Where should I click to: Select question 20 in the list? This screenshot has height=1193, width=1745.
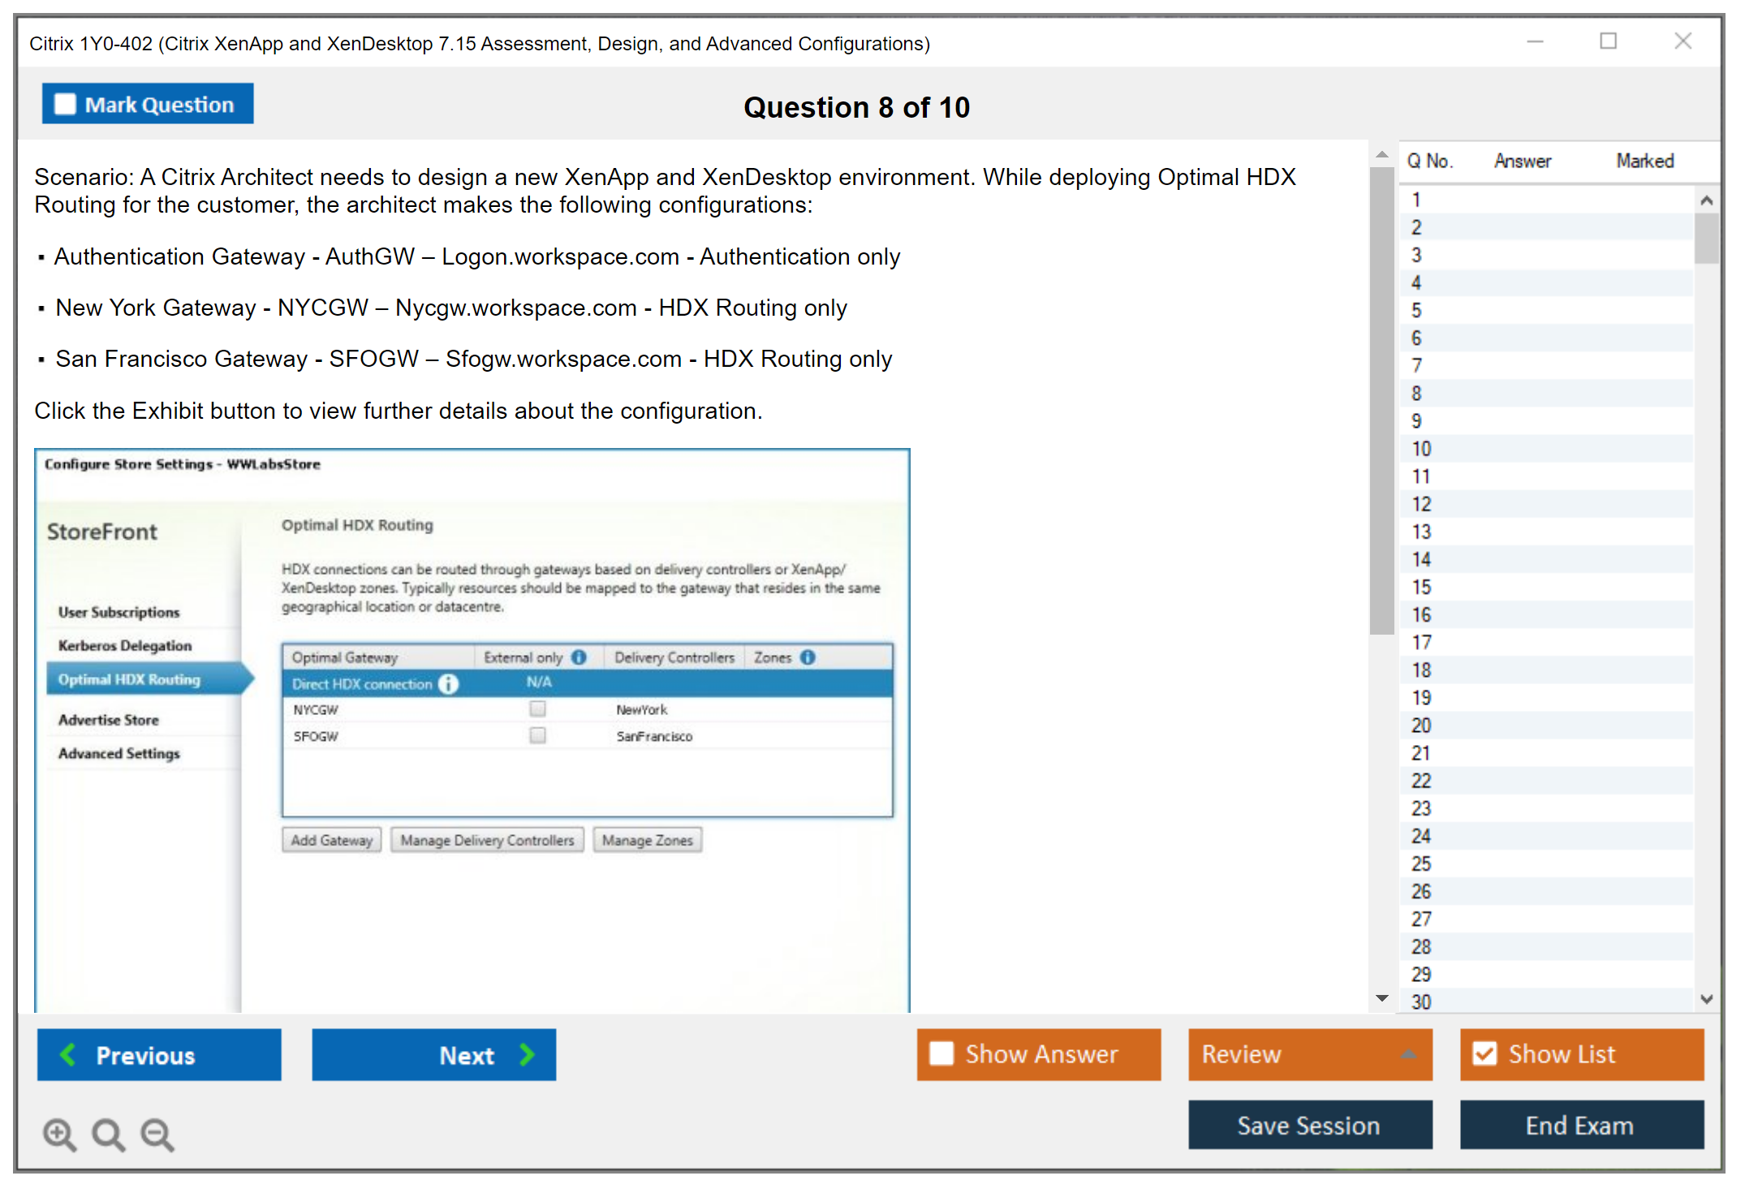(1421, 726)
